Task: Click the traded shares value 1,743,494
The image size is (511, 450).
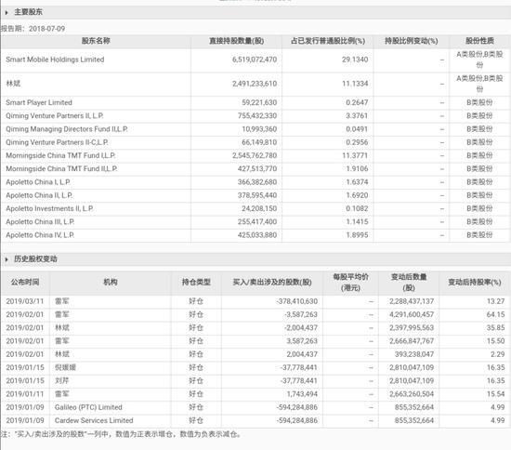Action: 302,394
